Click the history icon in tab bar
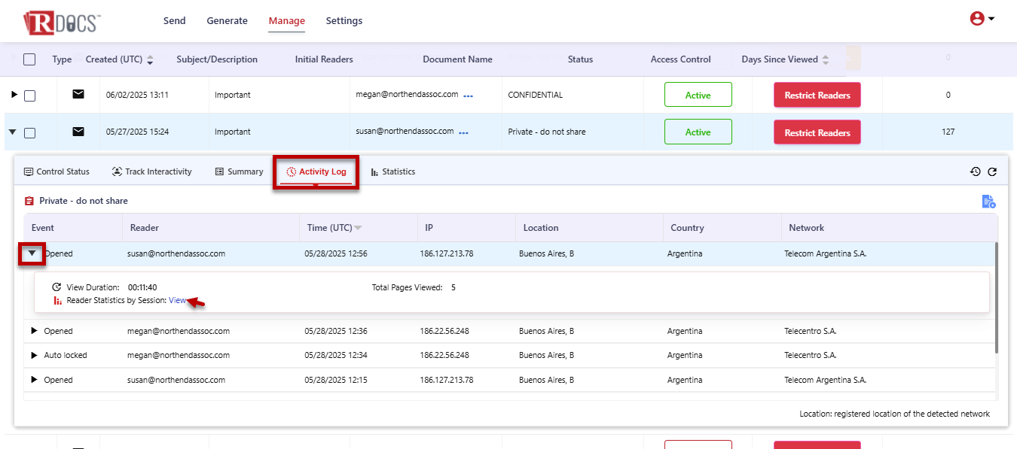 tap(975, 172)
